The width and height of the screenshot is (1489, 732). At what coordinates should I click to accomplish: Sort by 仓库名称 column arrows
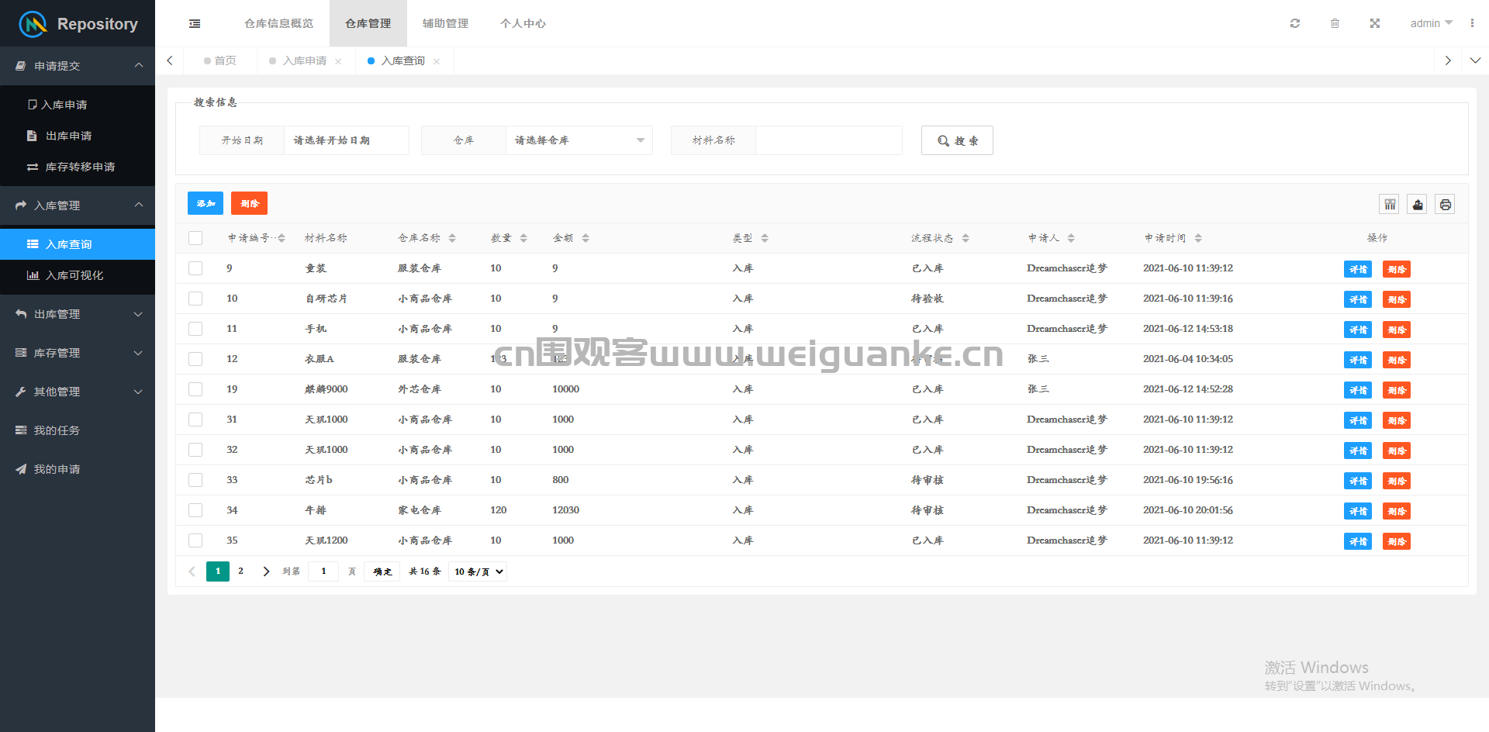(x=452, y=238)
